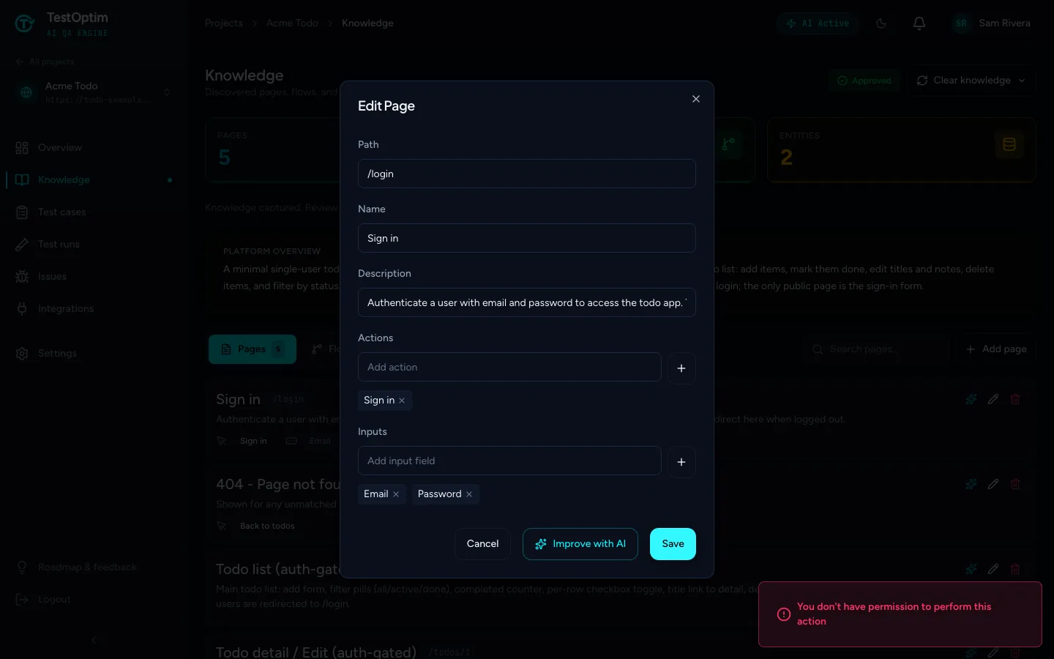Viewport: 1054px width, 659px height.
Task: Open Sam Rivera user menu
Action: [x=992, y=23]
